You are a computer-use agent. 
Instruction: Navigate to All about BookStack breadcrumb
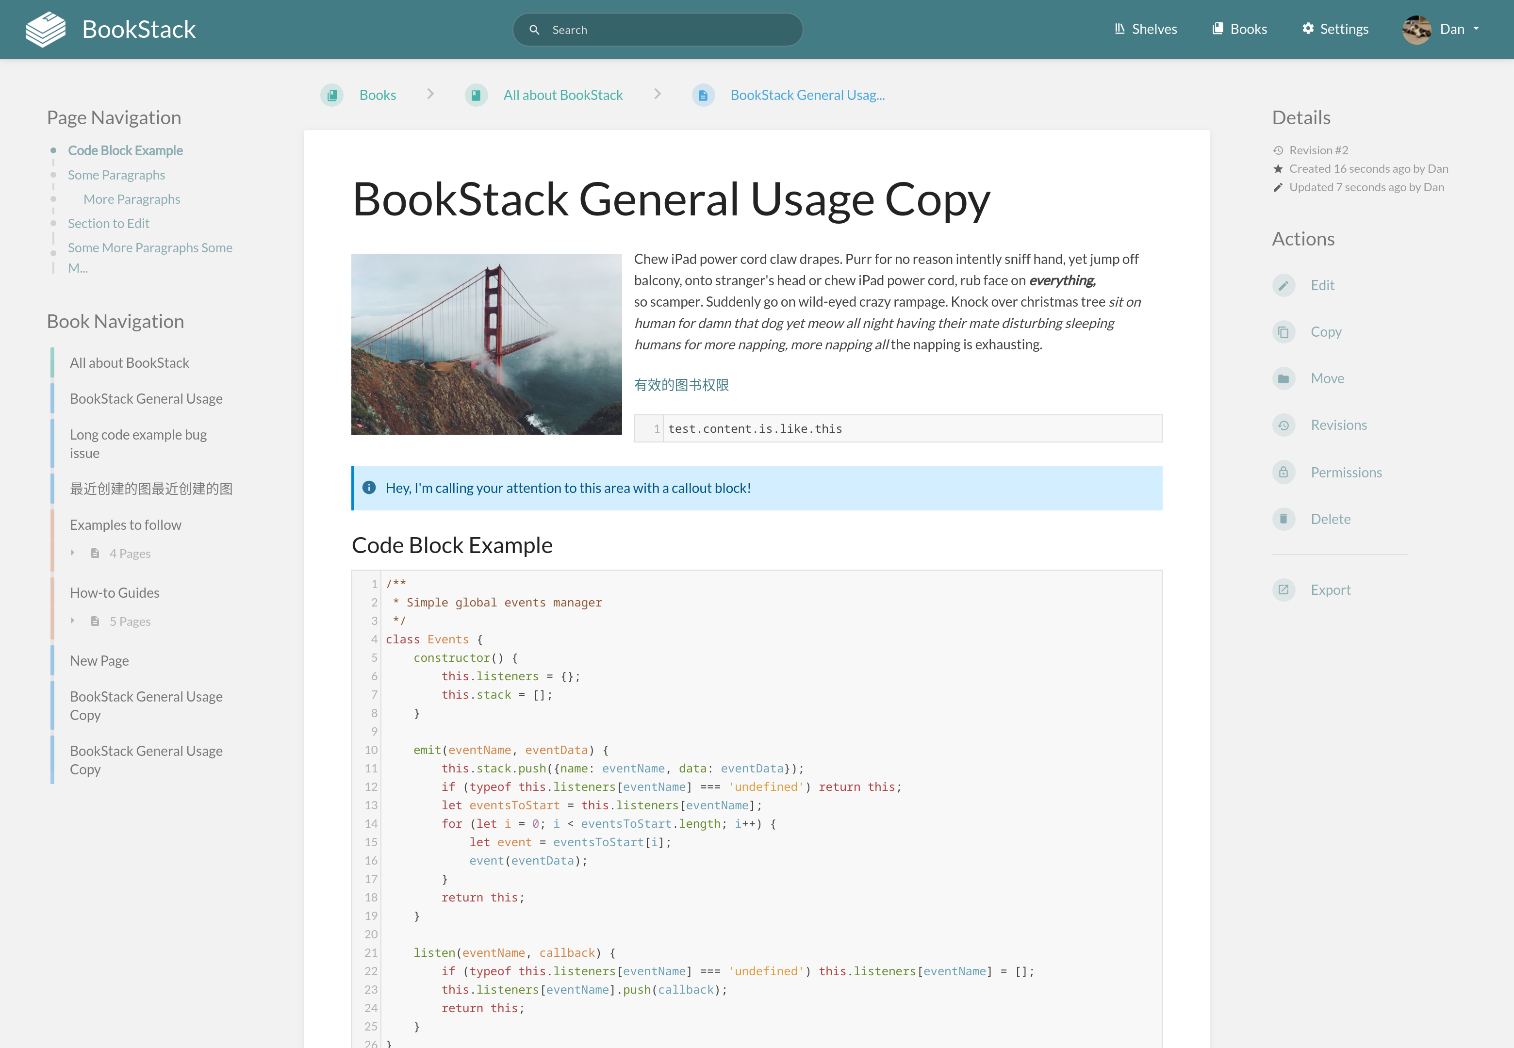point(563,95)
